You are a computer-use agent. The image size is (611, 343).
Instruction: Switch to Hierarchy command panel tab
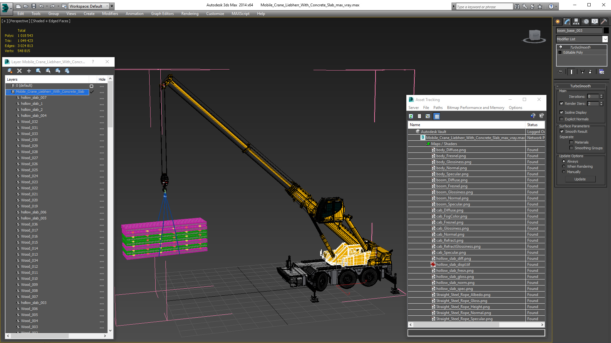(x=576, y=22)
